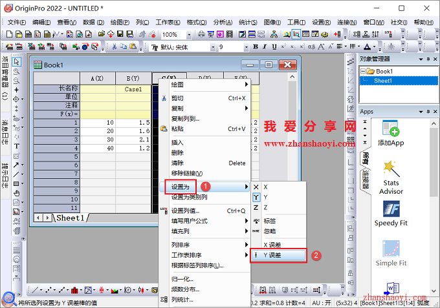This screenshot has width=440, height=308.
Task: Toggle Bold text formatting
Action: (256, 46)
